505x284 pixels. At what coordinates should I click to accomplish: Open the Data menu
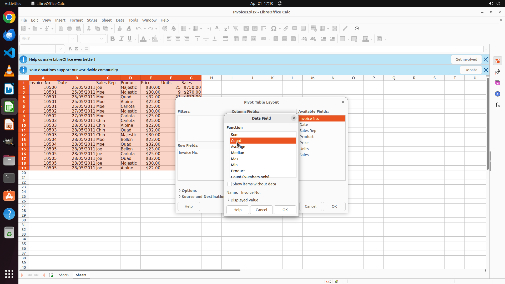click(x=120, y=20)
